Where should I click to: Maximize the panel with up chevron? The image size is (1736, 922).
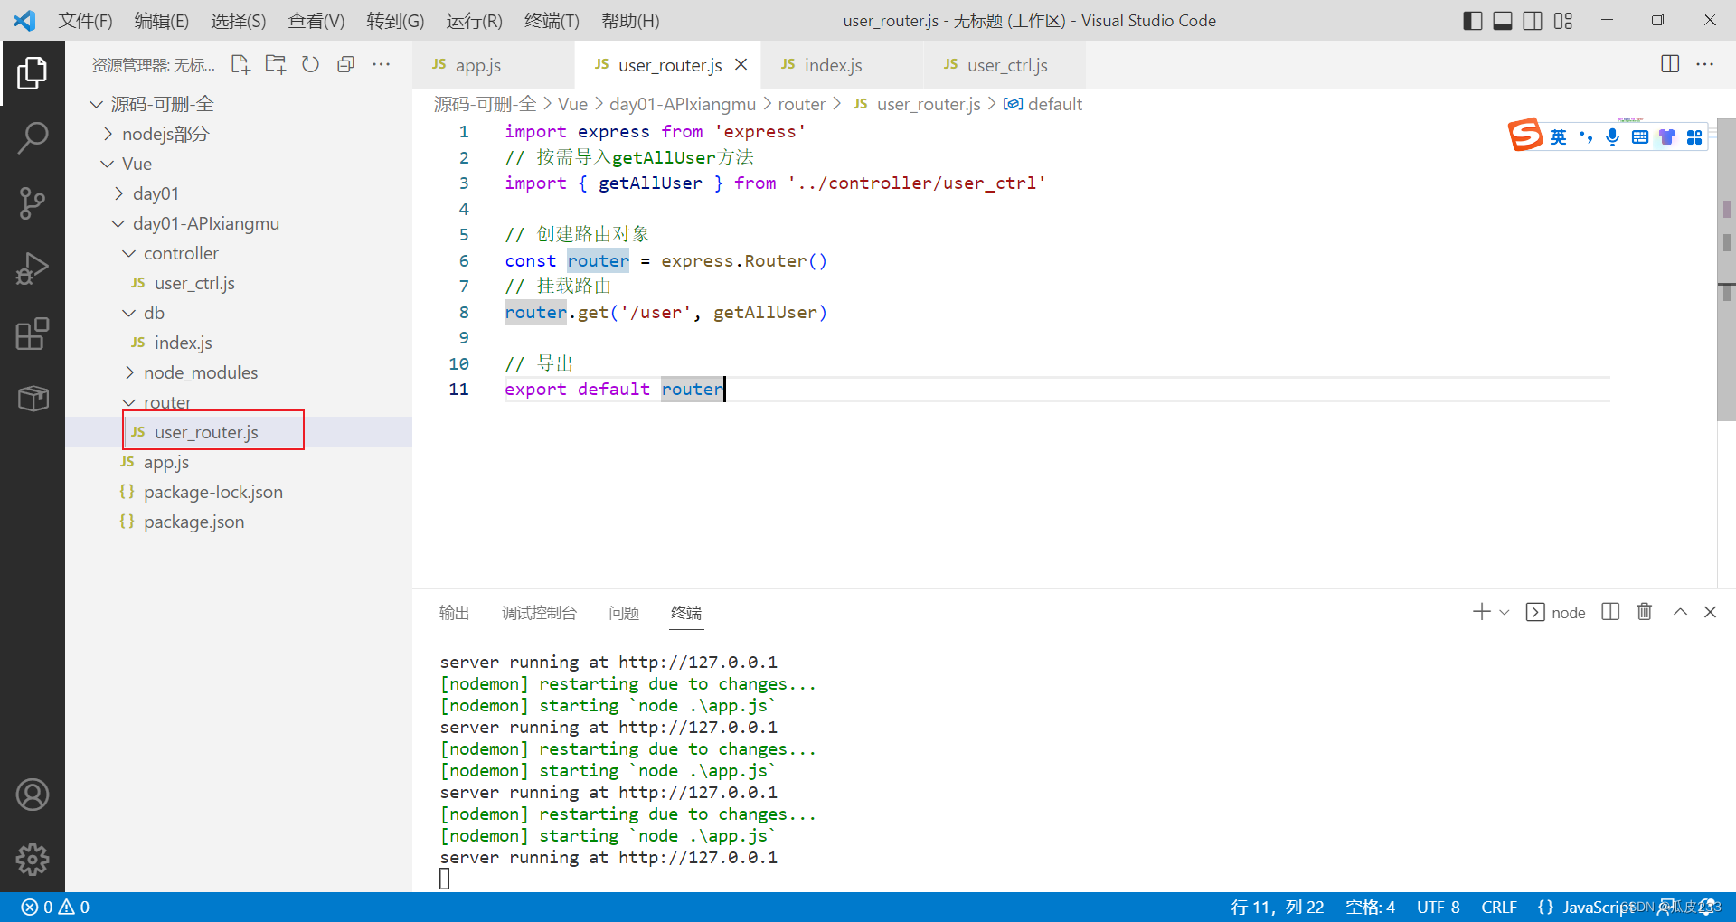[x=1680, y=612]
